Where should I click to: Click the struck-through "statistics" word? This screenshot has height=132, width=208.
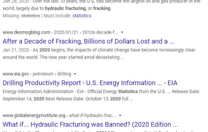pyautogui.click(x=31, y=16)
